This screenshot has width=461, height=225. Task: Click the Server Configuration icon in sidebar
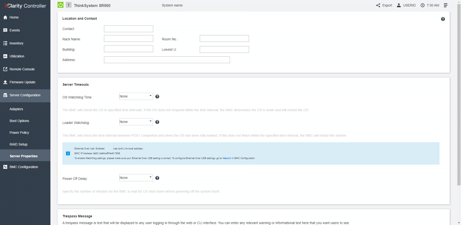click(x=5, y=95)
